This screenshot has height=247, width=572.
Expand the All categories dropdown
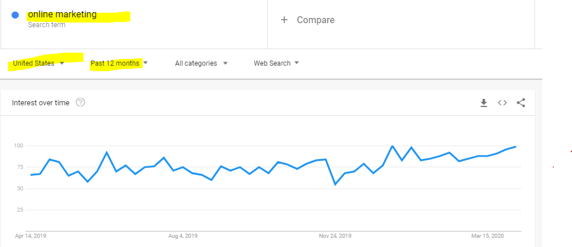click(201, 64)
